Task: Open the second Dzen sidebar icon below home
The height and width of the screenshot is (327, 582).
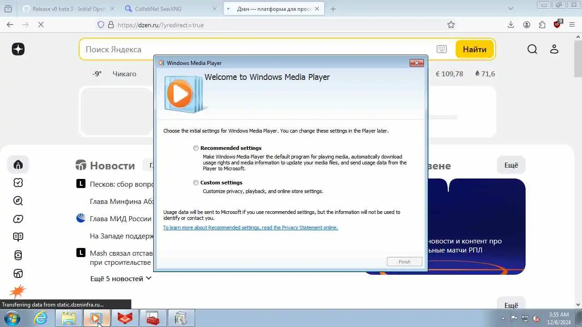Action: 18,183
